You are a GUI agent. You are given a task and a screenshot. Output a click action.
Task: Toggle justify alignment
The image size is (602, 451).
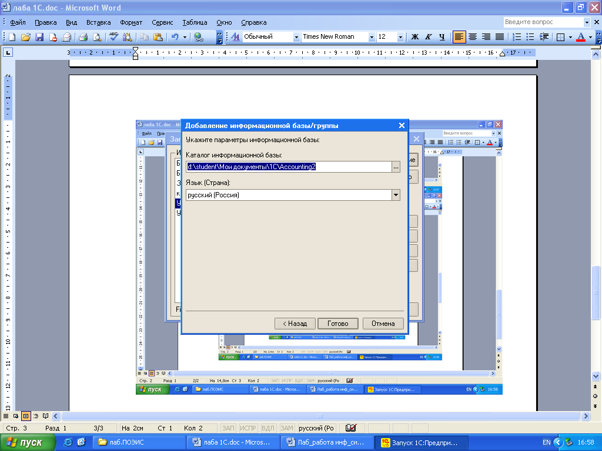click(500, 37)
